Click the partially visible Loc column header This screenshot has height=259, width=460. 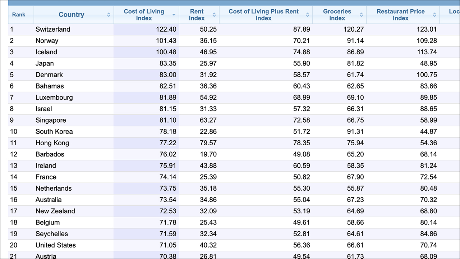454,12
